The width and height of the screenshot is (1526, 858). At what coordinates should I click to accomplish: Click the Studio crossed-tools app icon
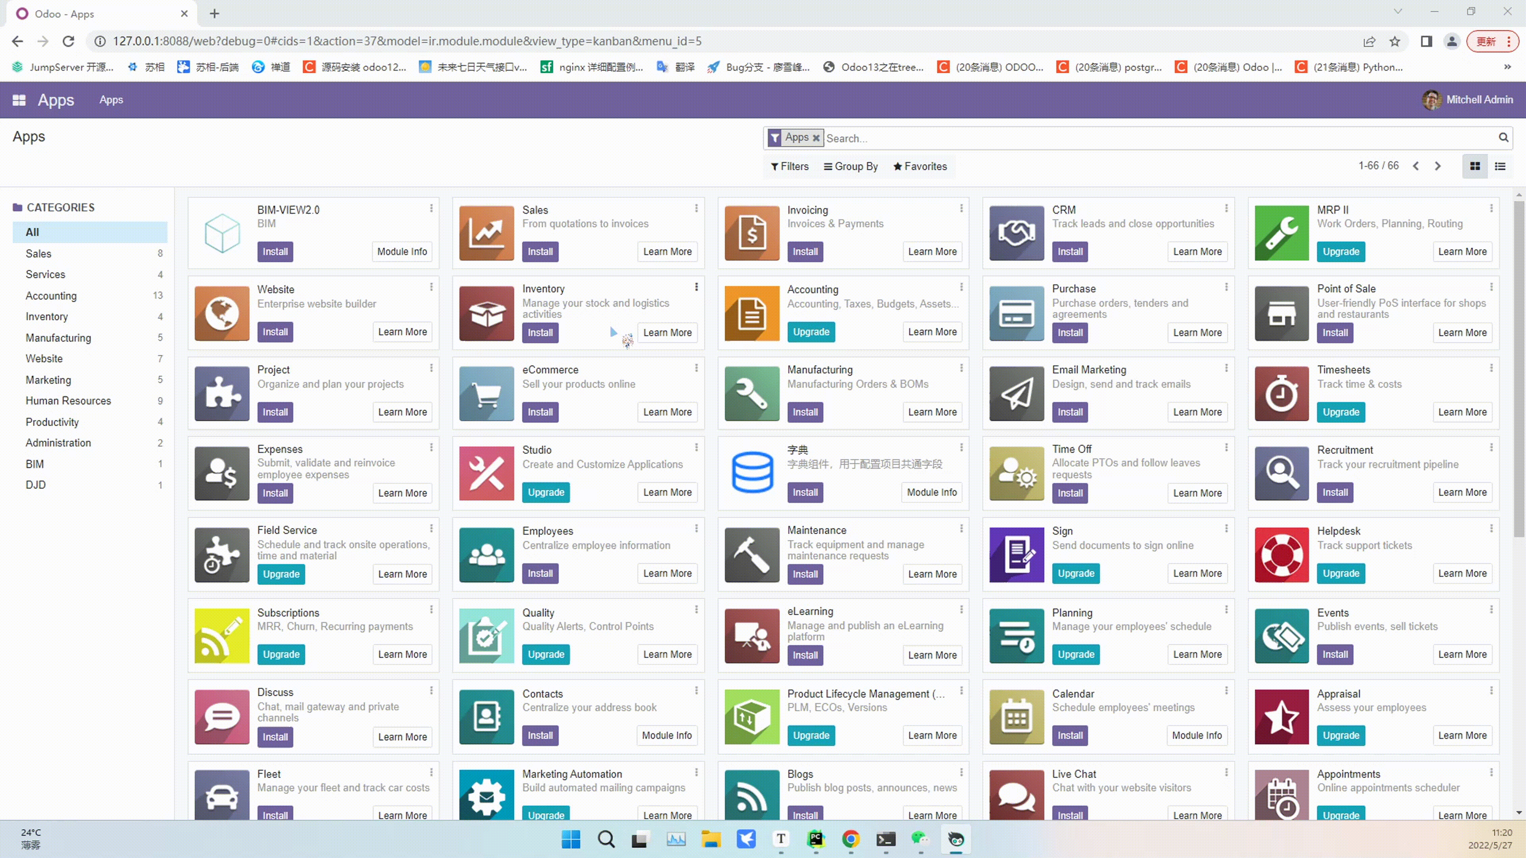[486, 473]
